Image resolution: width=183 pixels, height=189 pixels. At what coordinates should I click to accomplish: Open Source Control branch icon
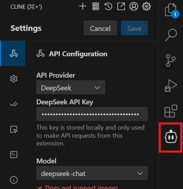point(171,60)
